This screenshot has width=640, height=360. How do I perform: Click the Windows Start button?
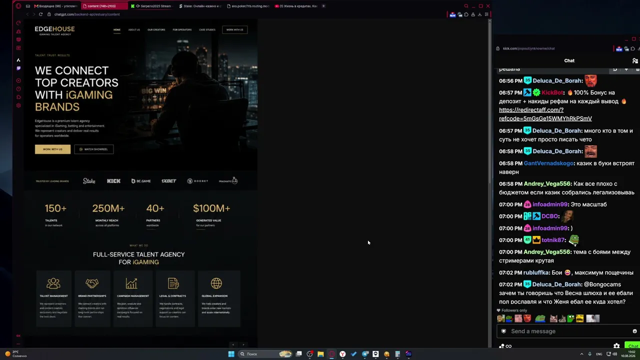click(231, 354)
